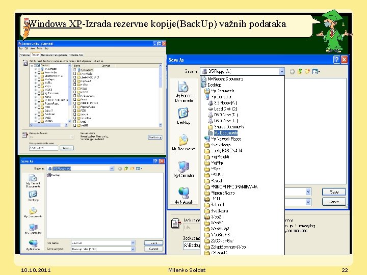The image size is (367, 275).
Task: Switch to the Schedule Jobs tab
Action: pos(76,55)
